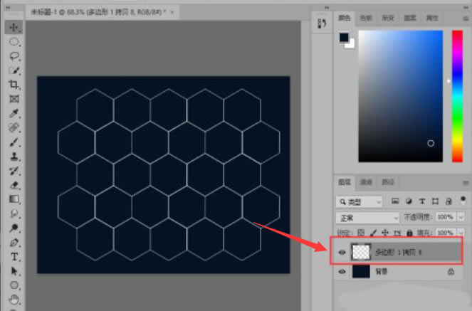Select the Eraser tool
472x311 pixels.
14,185
